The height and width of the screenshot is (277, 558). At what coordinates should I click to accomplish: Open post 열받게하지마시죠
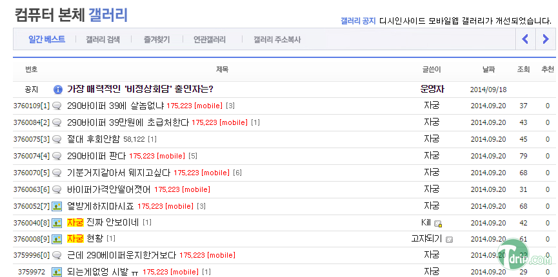[x=101, y=206]
